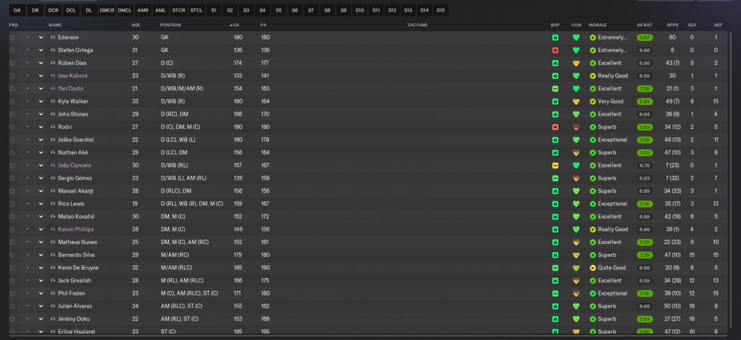
Task: Click the morale icon in Bernardo Silva's row
Action: (x=593, y=255)
